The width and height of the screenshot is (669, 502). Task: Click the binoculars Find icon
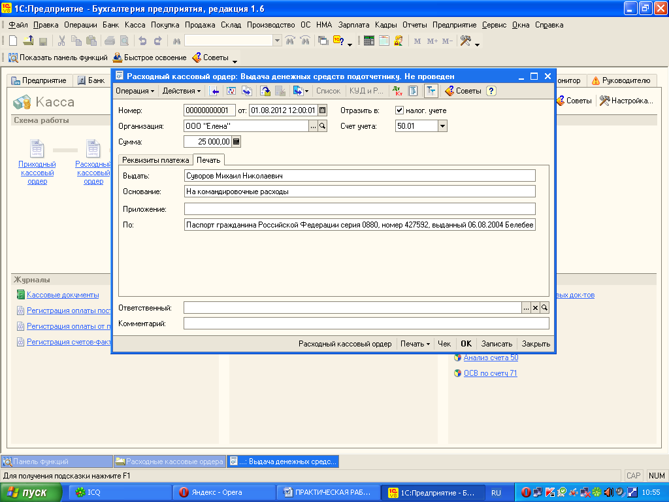[x=176, y=41]
